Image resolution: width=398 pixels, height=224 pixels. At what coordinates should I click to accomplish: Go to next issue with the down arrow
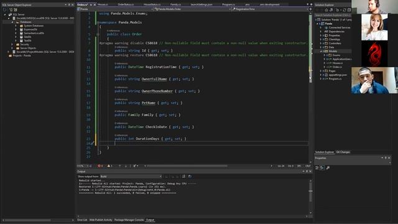[x=126, y=166]
